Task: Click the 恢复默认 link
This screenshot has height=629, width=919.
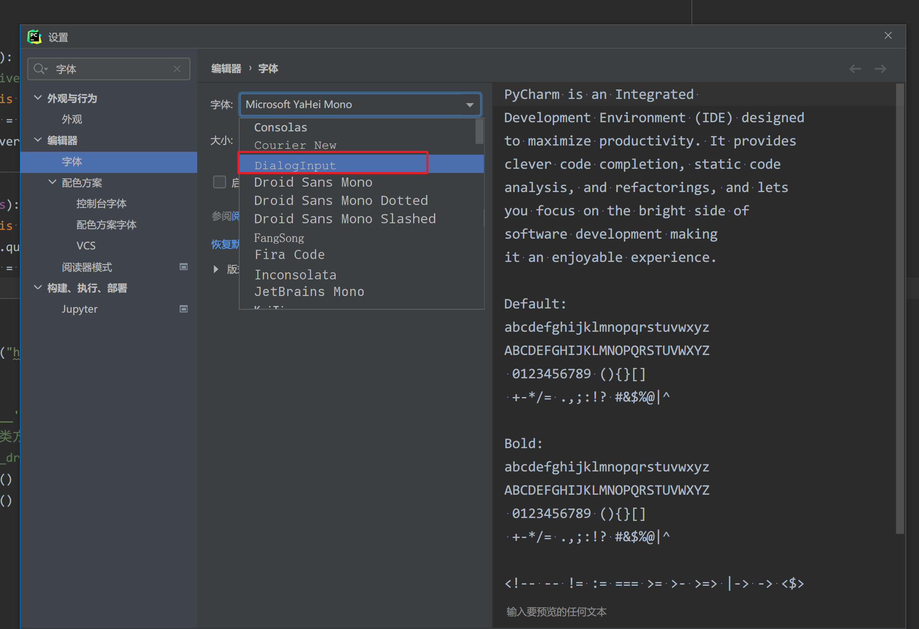Action: (225, 244)
